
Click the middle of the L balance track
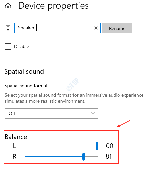pyautogui.click(x=60, y=146)
